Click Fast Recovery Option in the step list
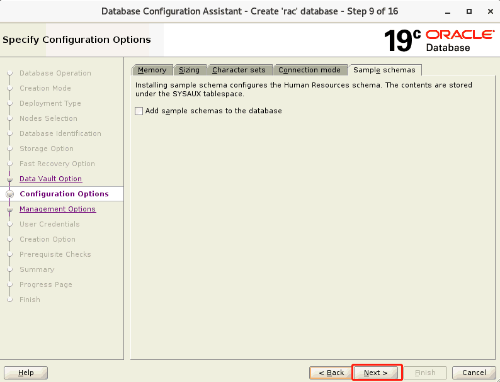 point(57,164)
